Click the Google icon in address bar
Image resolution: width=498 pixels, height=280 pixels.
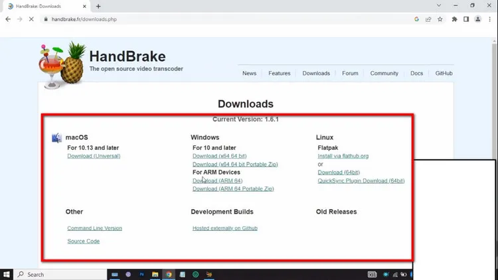[416, 19]
